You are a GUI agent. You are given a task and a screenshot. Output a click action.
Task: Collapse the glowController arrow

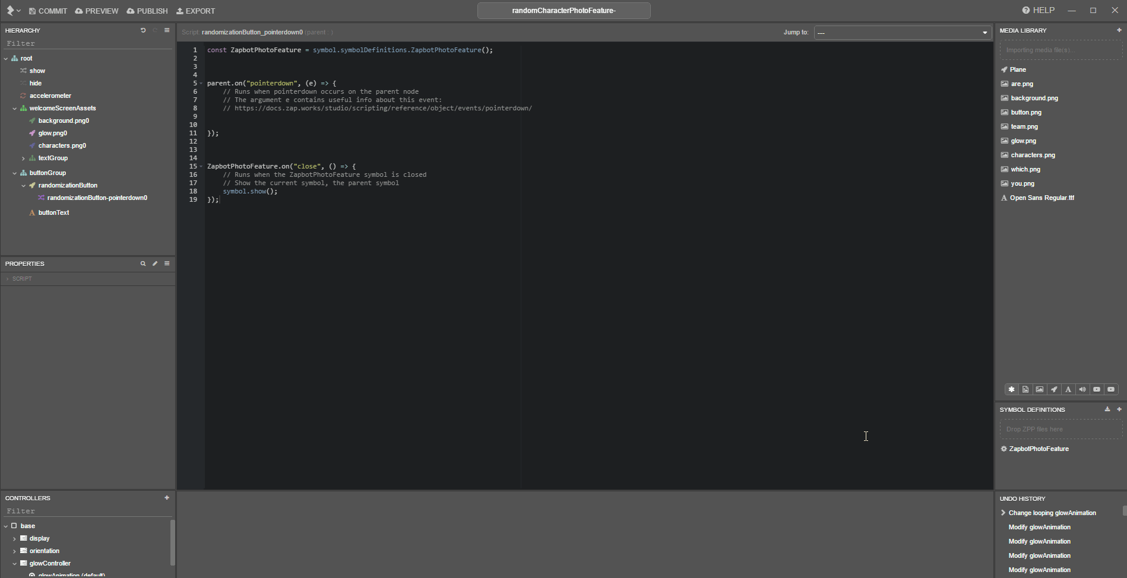pyautogui.click(x=15, y=563)
